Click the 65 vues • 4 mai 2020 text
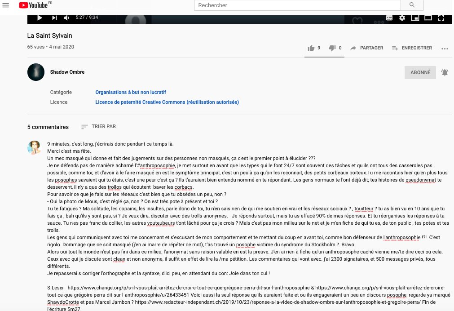454x311 pixels. pos(51,47)
